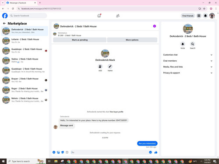The image size is (219, 164).
Task: Choose a sticker icon in composer
Action: point(63,152)
